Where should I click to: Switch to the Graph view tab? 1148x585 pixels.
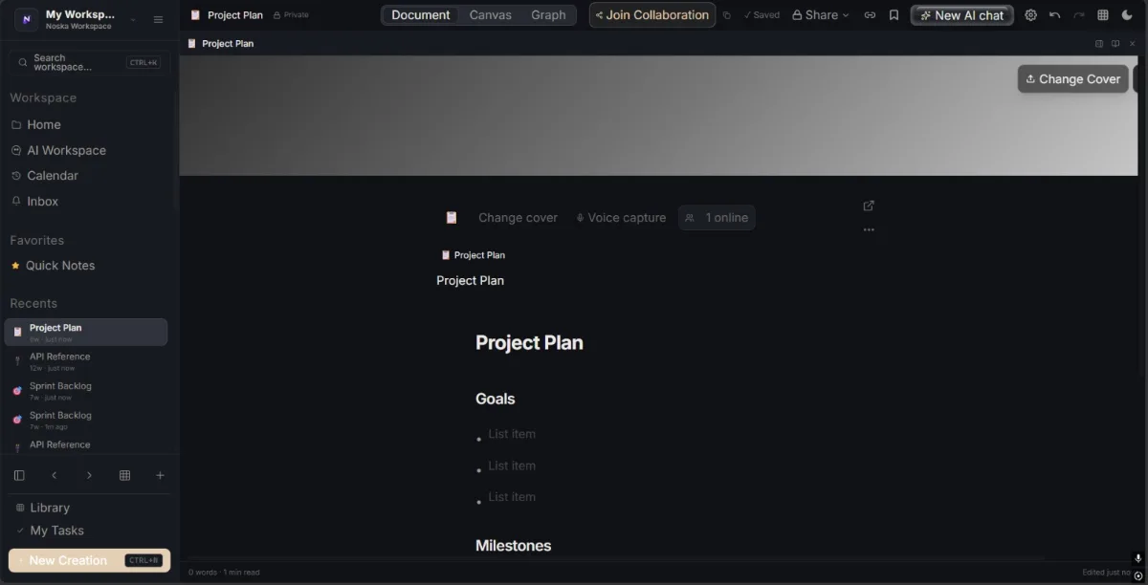coord(548,15)
